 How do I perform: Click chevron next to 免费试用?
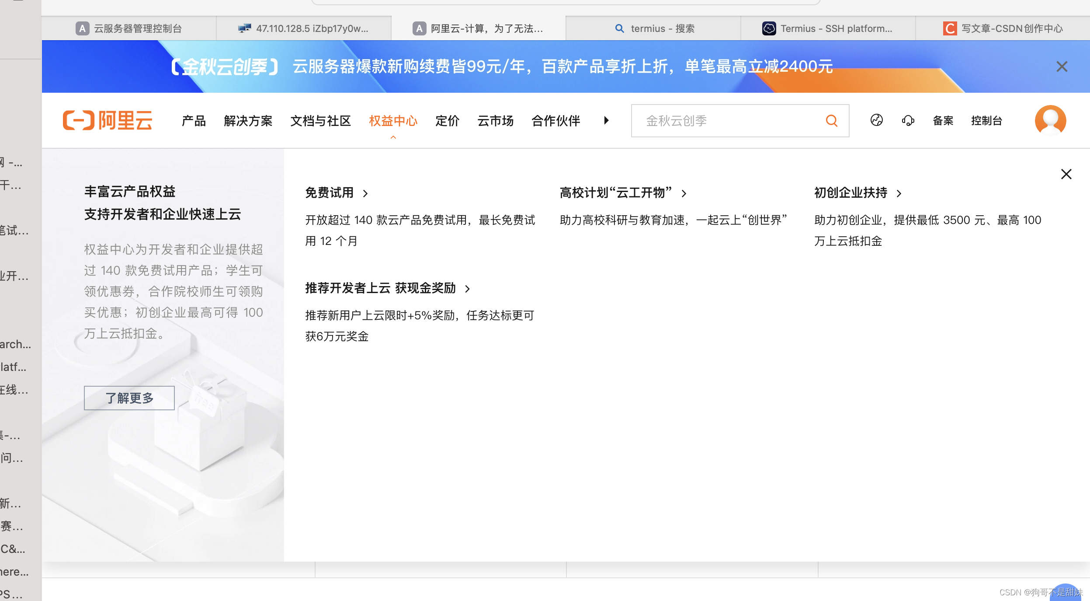click(365, 193)
